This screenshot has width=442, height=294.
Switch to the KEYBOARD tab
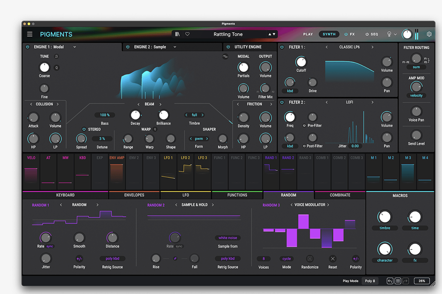tap(65, 195)
